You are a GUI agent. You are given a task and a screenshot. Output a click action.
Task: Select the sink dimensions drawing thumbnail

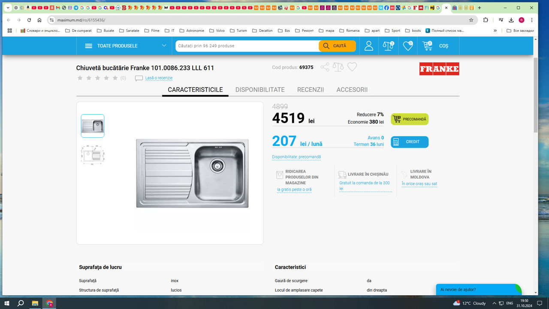click(x=93, y=154)
